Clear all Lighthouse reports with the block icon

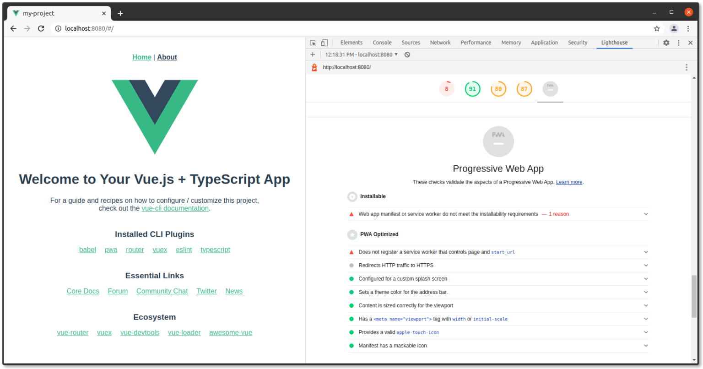[407, 54]
